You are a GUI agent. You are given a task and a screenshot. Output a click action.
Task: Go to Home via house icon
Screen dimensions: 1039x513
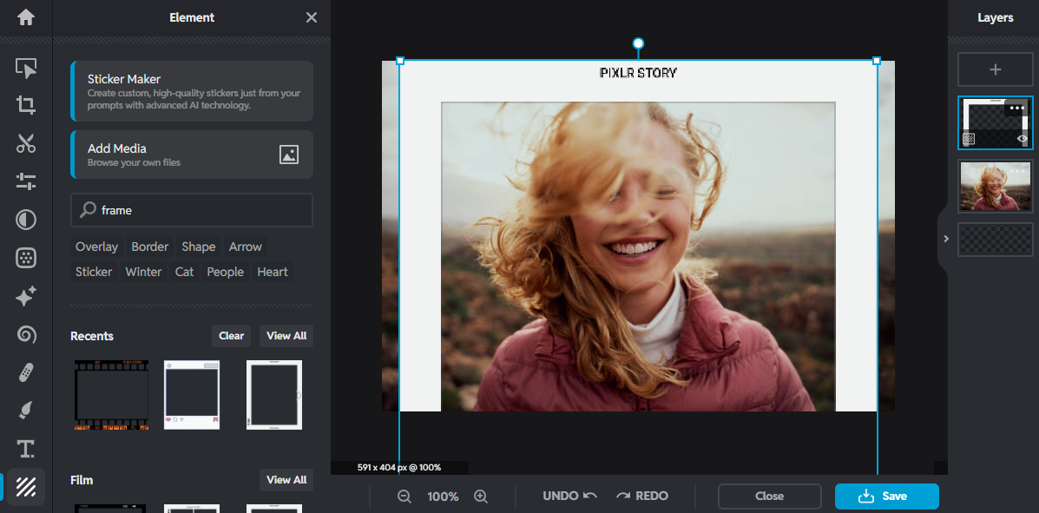click(26, 17)
